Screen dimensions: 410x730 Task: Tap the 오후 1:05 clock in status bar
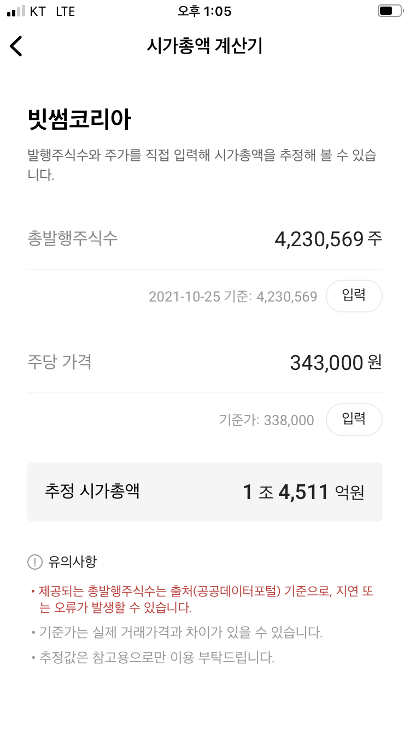tap(204, 11)
